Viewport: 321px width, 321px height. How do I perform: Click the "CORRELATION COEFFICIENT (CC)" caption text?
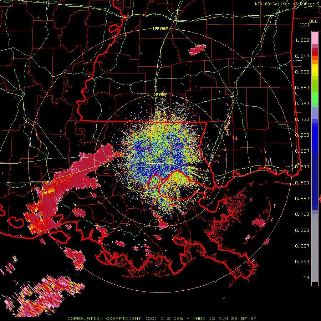pyautogui.click(x=112, y=319)
